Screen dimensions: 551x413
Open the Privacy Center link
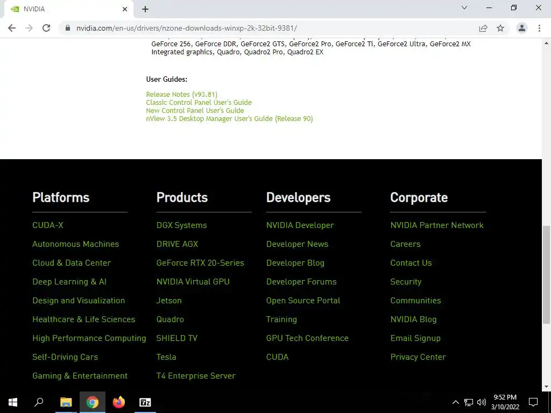point(418,357)
